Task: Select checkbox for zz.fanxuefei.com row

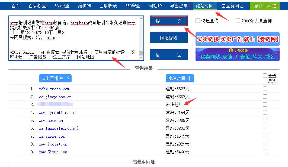Action: tap(265, 128)
